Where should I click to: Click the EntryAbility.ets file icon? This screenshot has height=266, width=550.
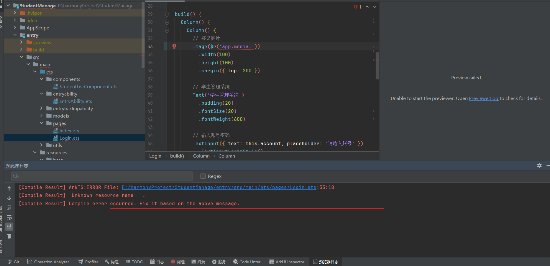click(x=56, y=101)
